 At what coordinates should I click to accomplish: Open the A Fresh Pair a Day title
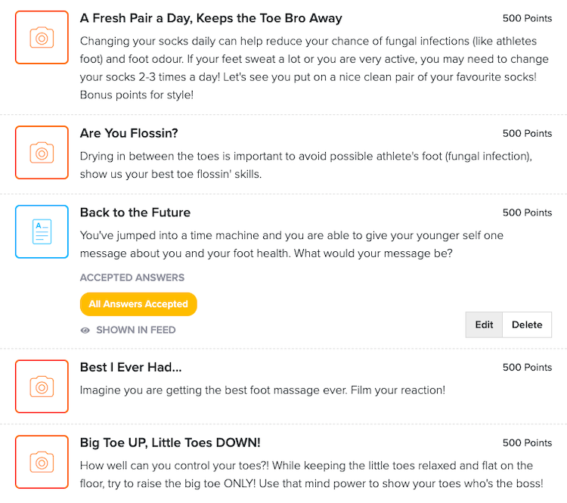[x=211, y=18]
